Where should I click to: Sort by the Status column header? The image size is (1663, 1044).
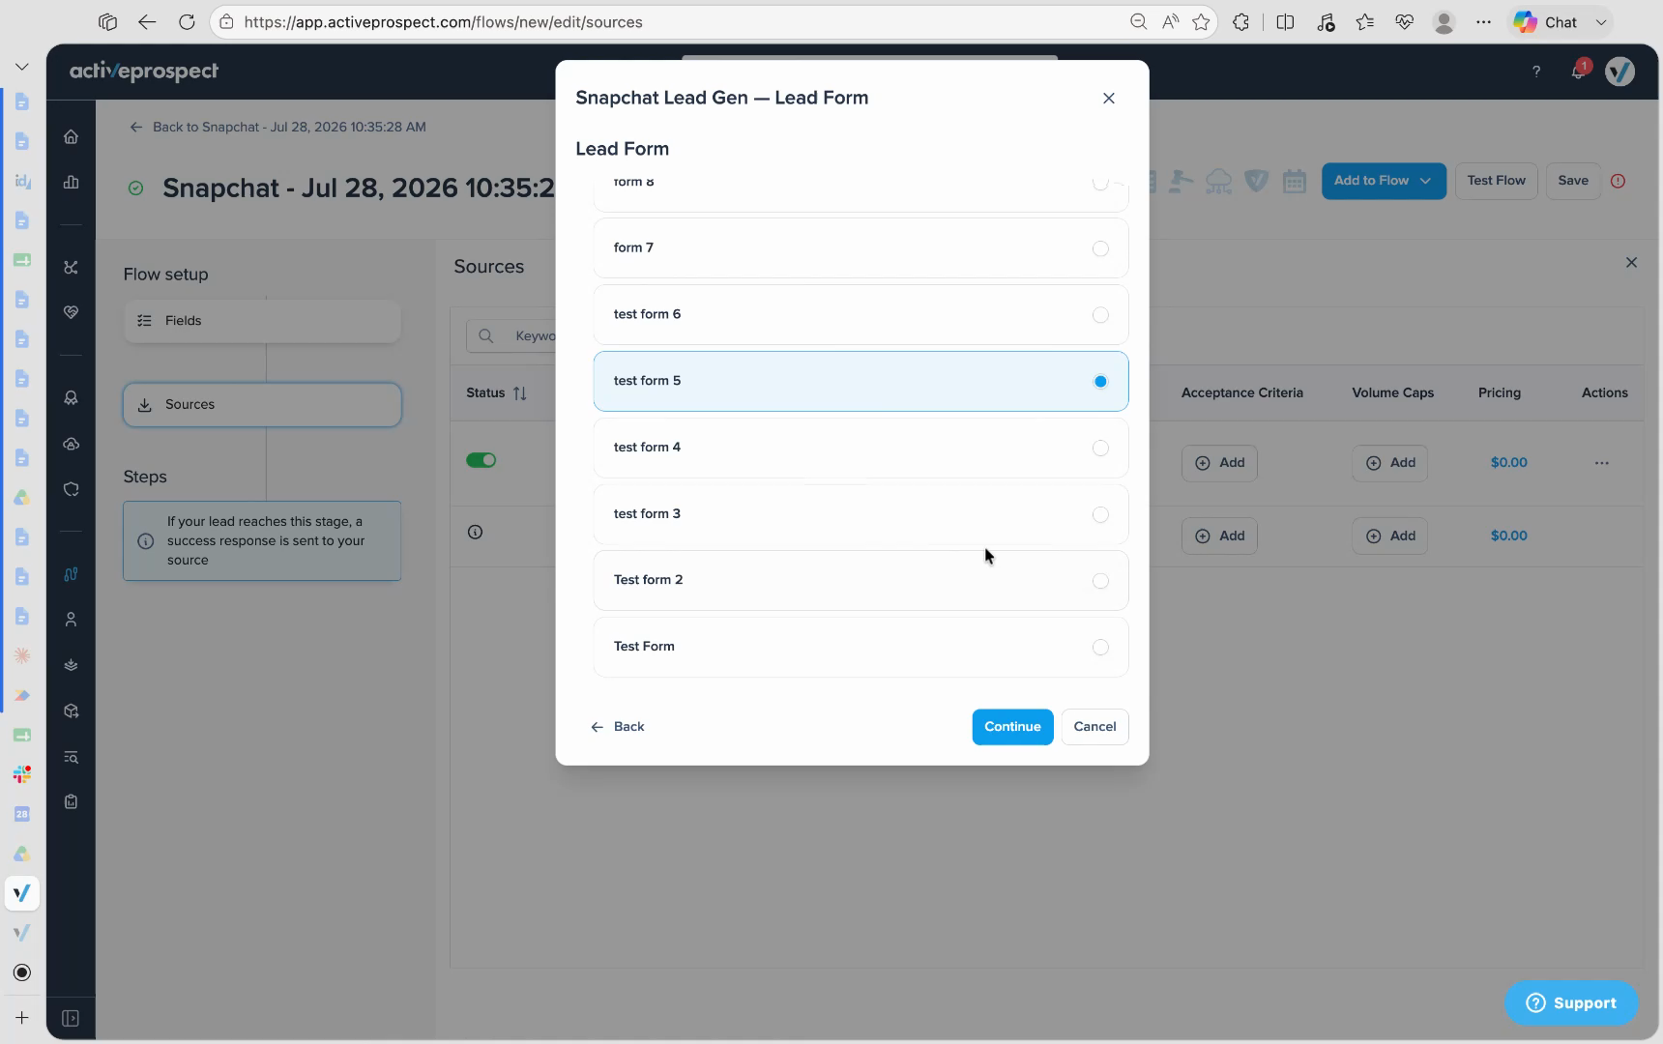point(496,393)
